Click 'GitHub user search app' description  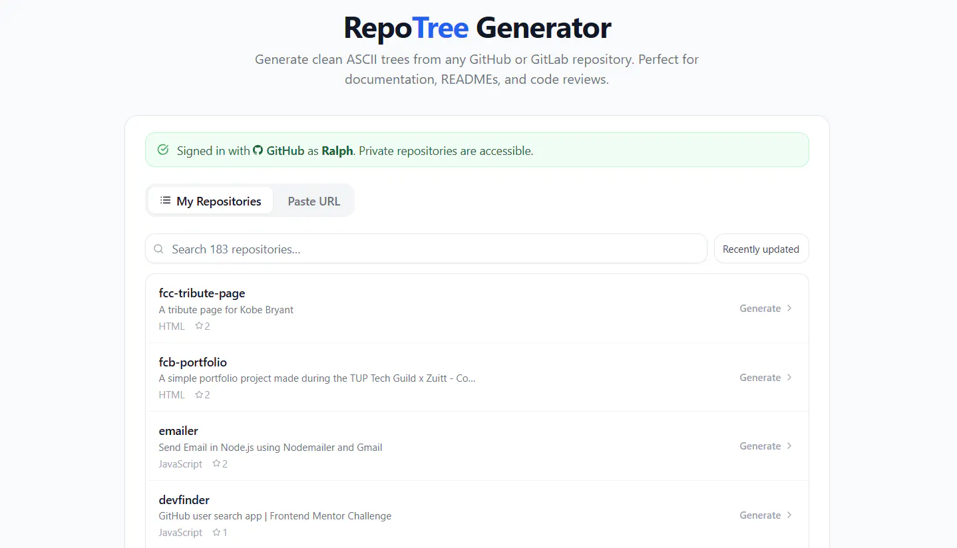pyautogui.click(x=275, y=516)
